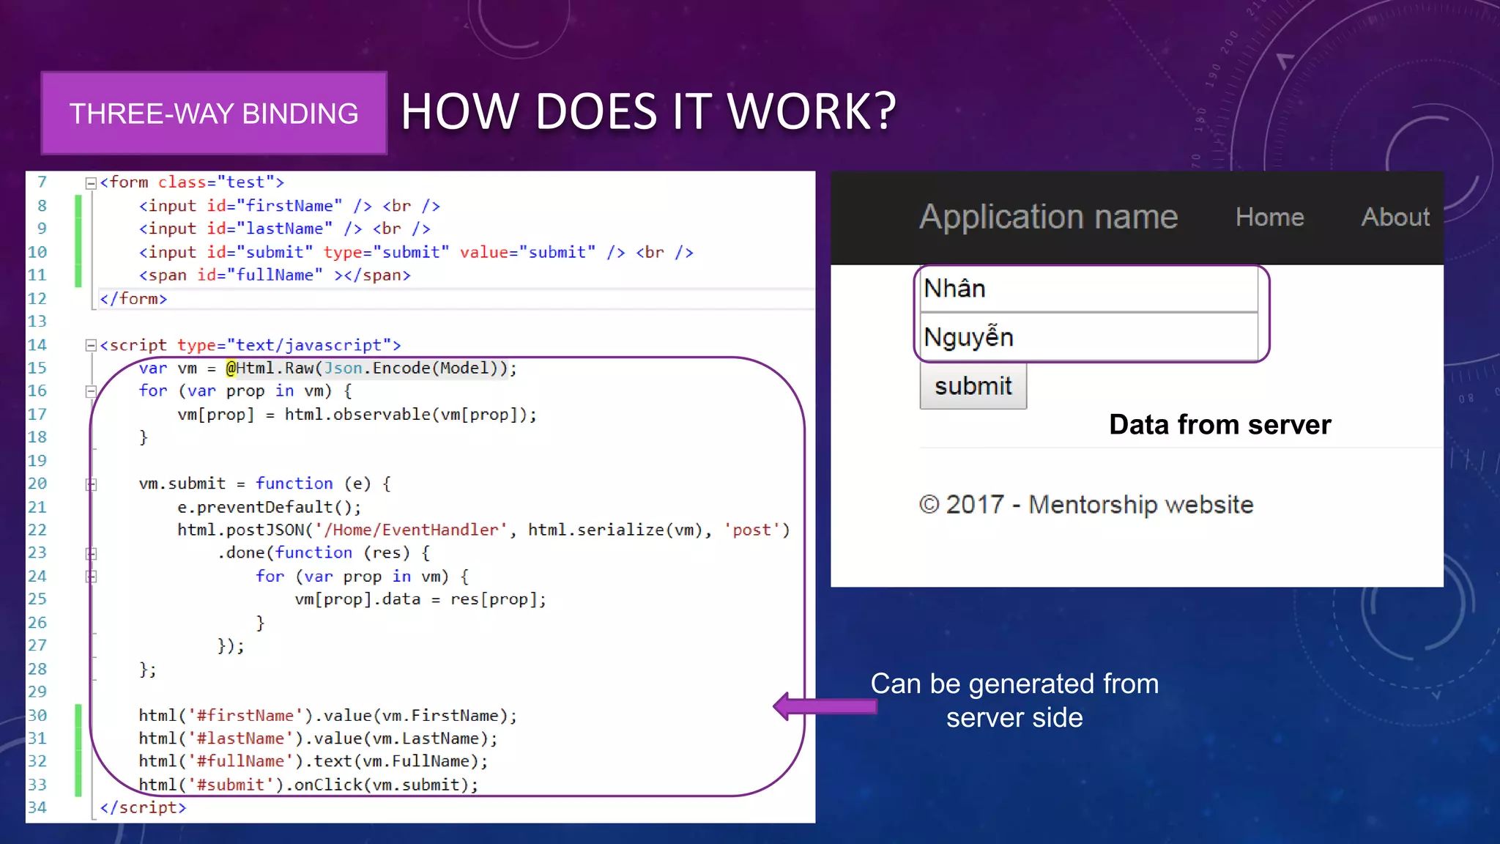Click line number 34 in the code gutter
This screenshot has width=1500, height=844.
pyautogui.click(x=37, y=807)
